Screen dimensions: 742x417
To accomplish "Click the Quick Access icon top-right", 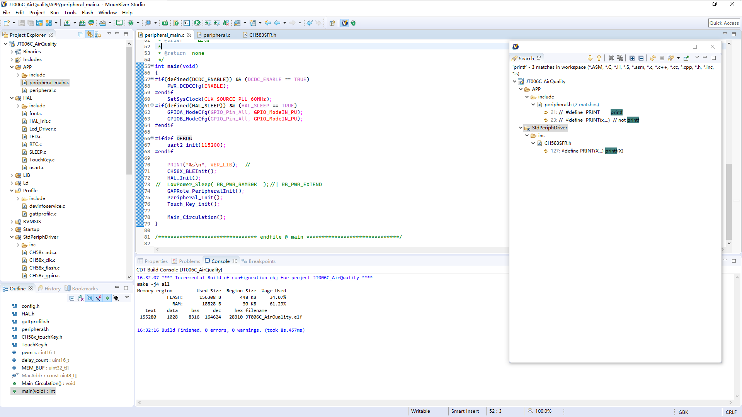I will coord(723,23).
